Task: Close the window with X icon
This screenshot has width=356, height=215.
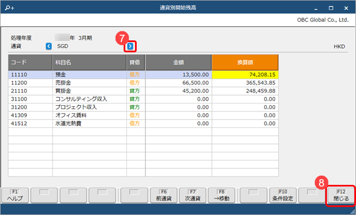Action: (346, 8)
